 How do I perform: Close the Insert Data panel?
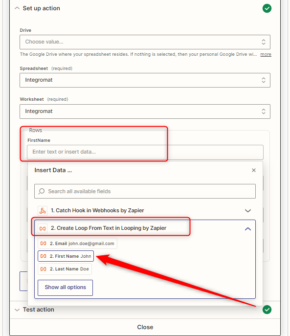(x=254, y=170)
